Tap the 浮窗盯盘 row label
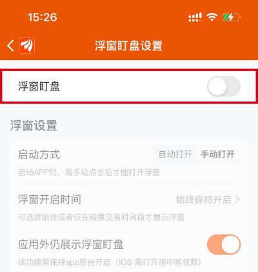Image resolution: width=258 pixels, height=272 pixels. click(x=39, y=87)
